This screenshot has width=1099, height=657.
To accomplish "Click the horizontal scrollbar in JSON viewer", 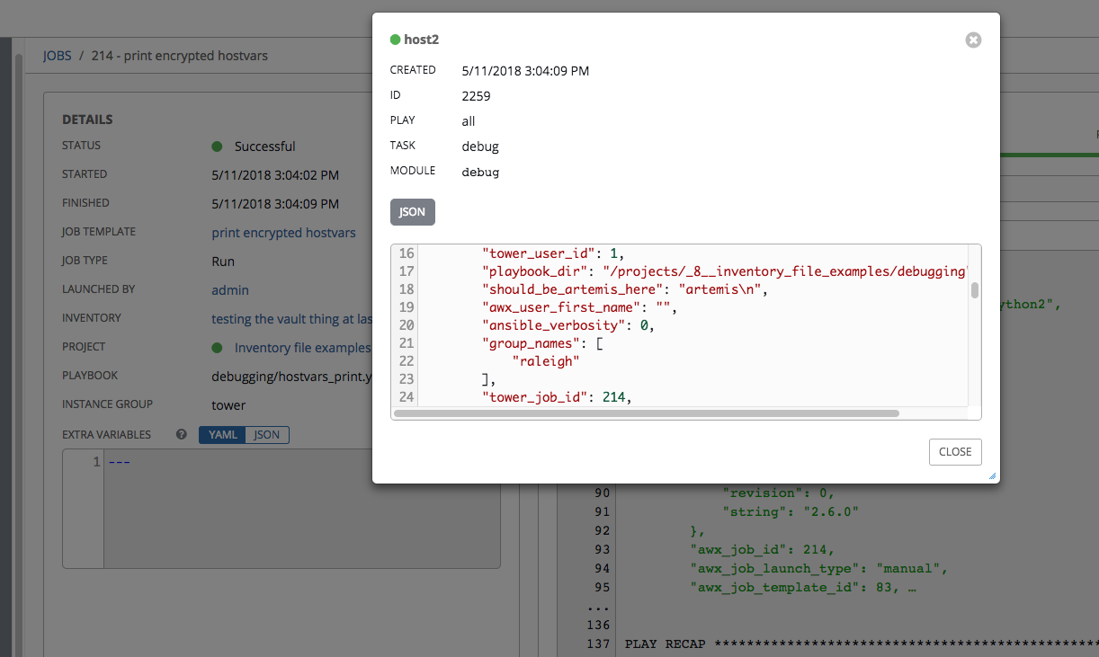I will tap(647, 413).
